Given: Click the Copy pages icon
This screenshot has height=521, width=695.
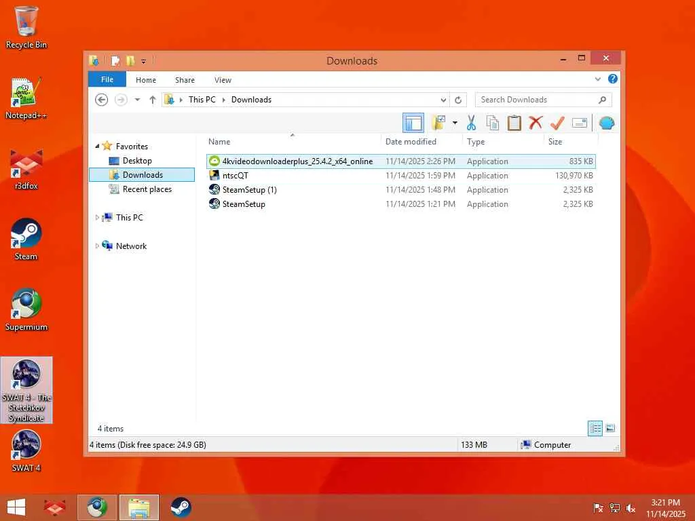Looking at the screenshot, I should coord(493,123).
